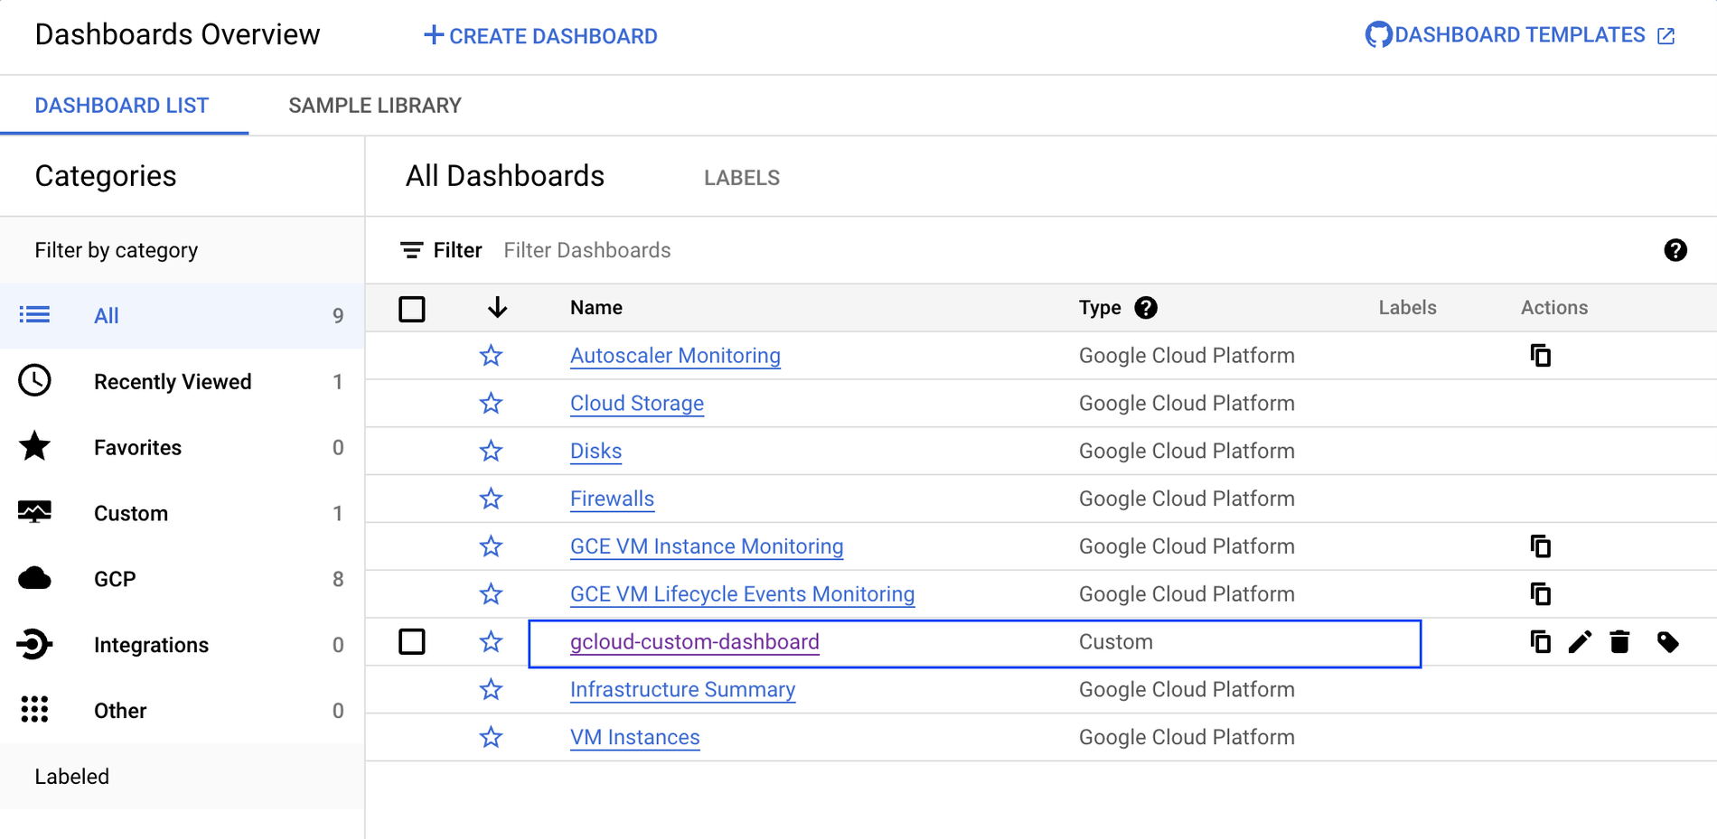Edit gcloud-custom-dashboard with the pencil icon
The width and height of the screenshot is (1717, 839).
point(1580,642)
